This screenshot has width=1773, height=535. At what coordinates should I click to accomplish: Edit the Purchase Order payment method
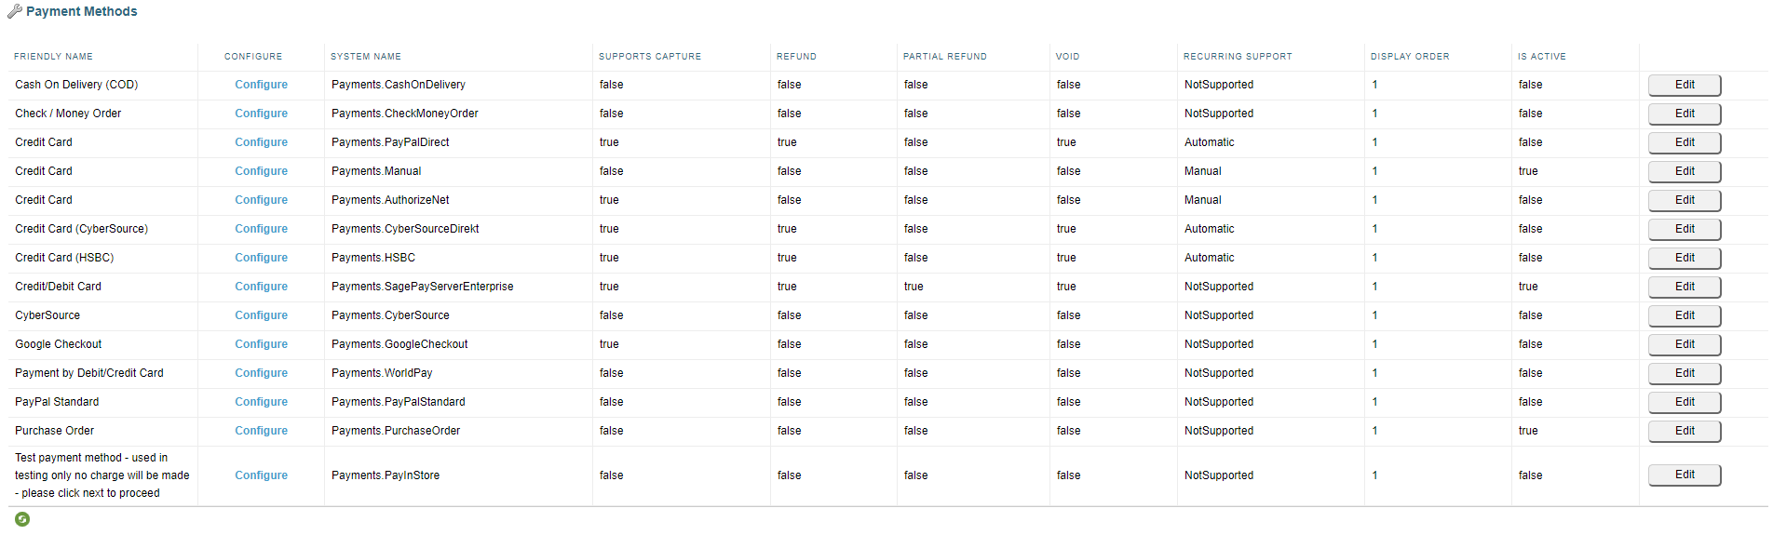click(x=1684, y=431)
